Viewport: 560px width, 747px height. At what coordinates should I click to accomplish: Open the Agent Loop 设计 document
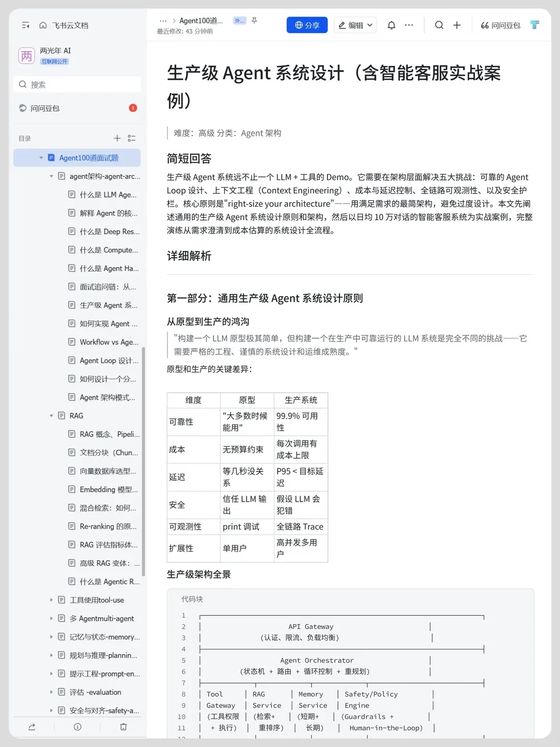109,361
